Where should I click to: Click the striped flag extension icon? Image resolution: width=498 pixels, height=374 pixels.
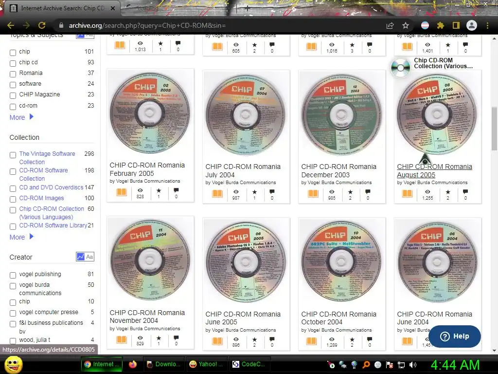click(x=425, y=25)
